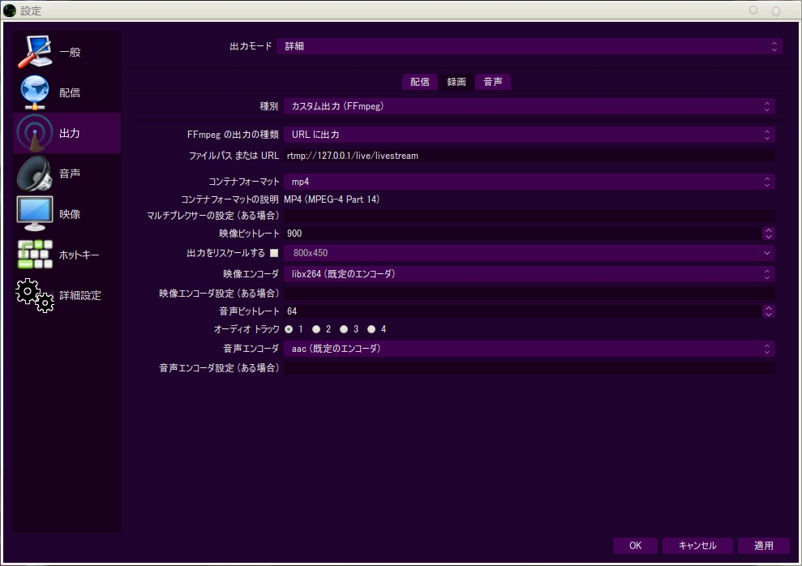Select audio track 1 radio button
The image size is (802, 566).
click(x=289, y=329)
